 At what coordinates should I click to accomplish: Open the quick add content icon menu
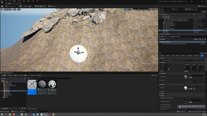click(x=21, y=6)
